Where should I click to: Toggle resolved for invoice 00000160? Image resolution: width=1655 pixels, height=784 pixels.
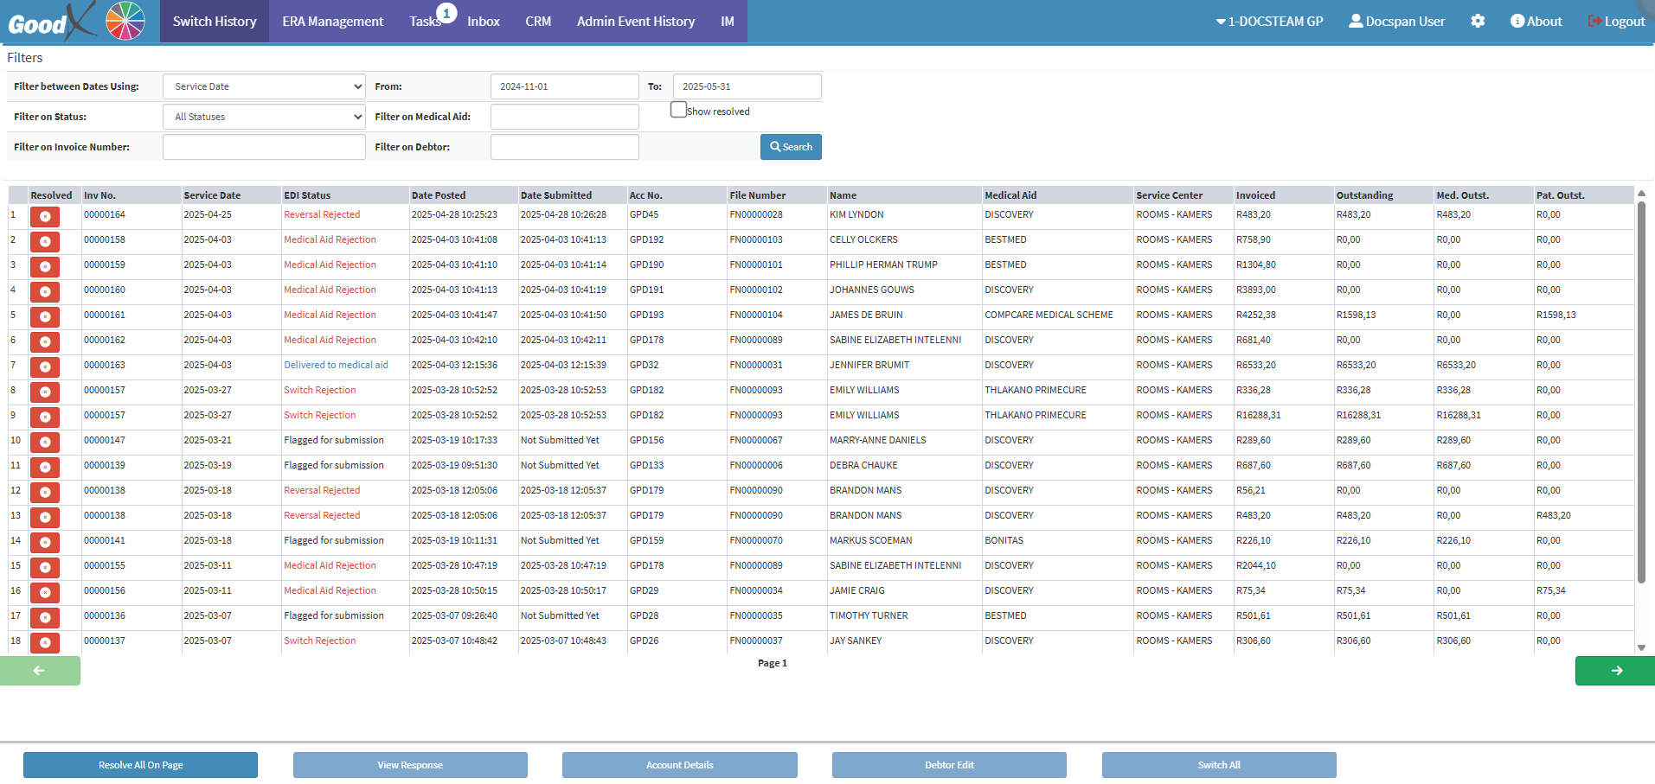point(45,291)
